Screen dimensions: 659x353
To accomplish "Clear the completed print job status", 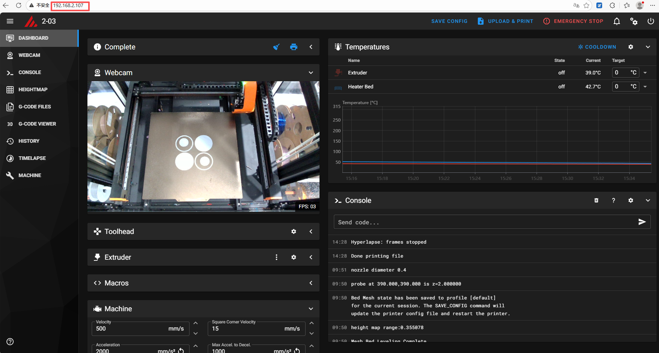I will [x=276, y=47].
